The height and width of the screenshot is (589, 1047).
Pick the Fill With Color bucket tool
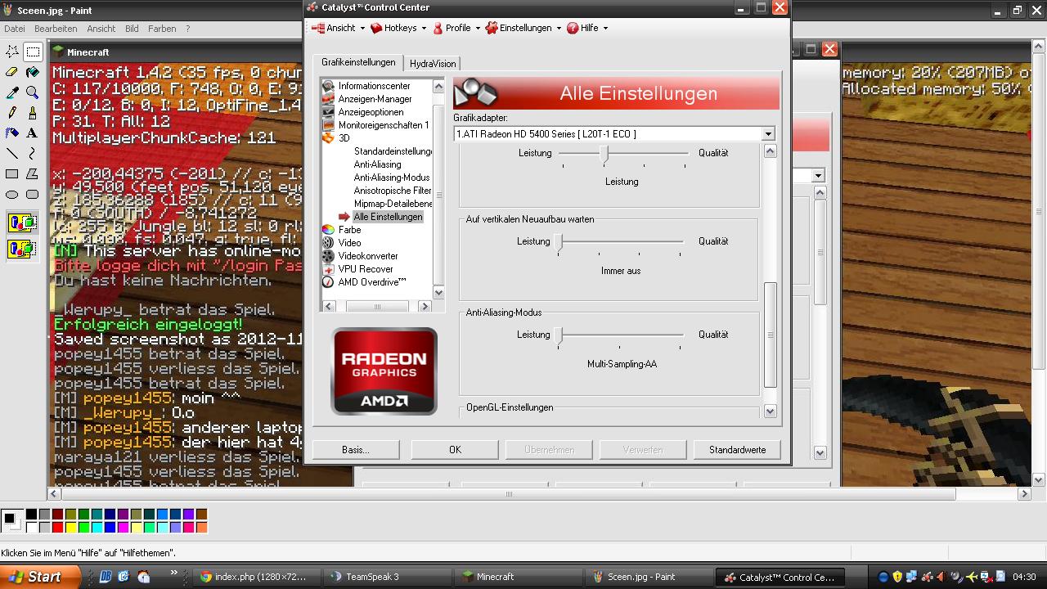point(33,72)
